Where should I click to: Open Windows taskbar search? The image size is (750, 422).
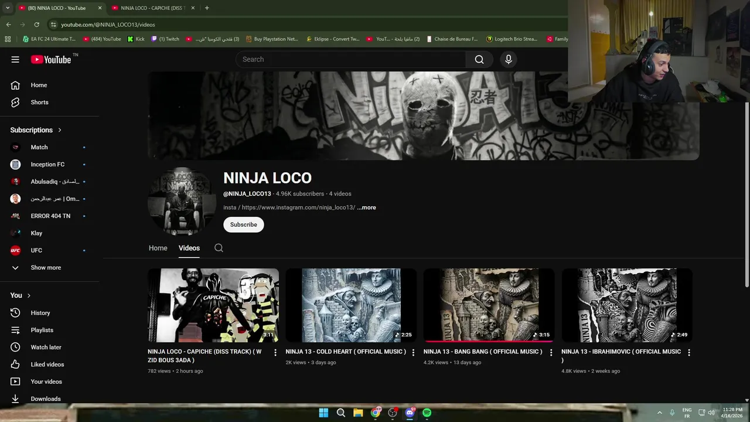pos(340,413)
